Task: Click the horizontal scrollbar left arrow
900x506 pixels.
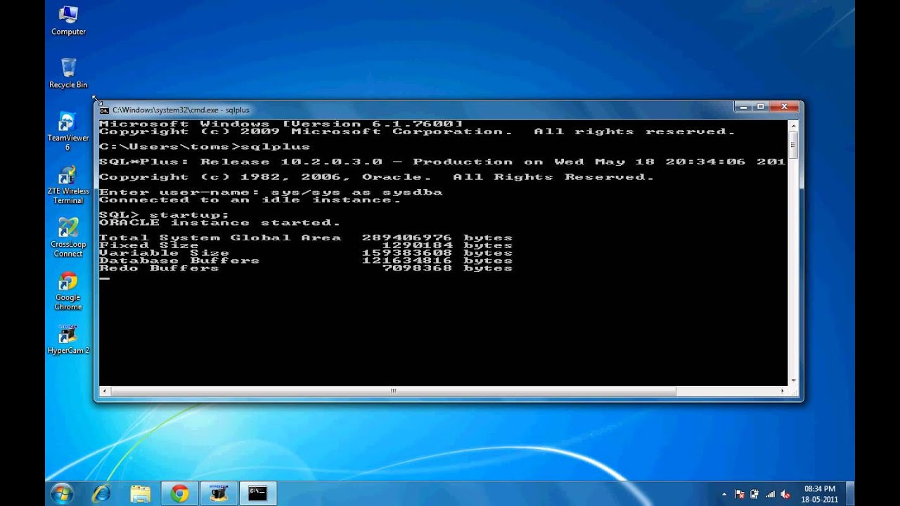Action: [104, 391]
